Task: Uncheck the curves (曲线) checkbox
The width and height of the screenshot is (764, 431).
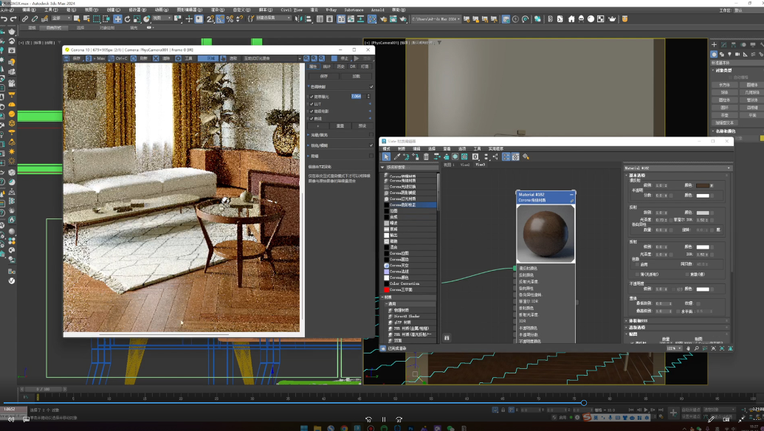Action: (312, 118)
